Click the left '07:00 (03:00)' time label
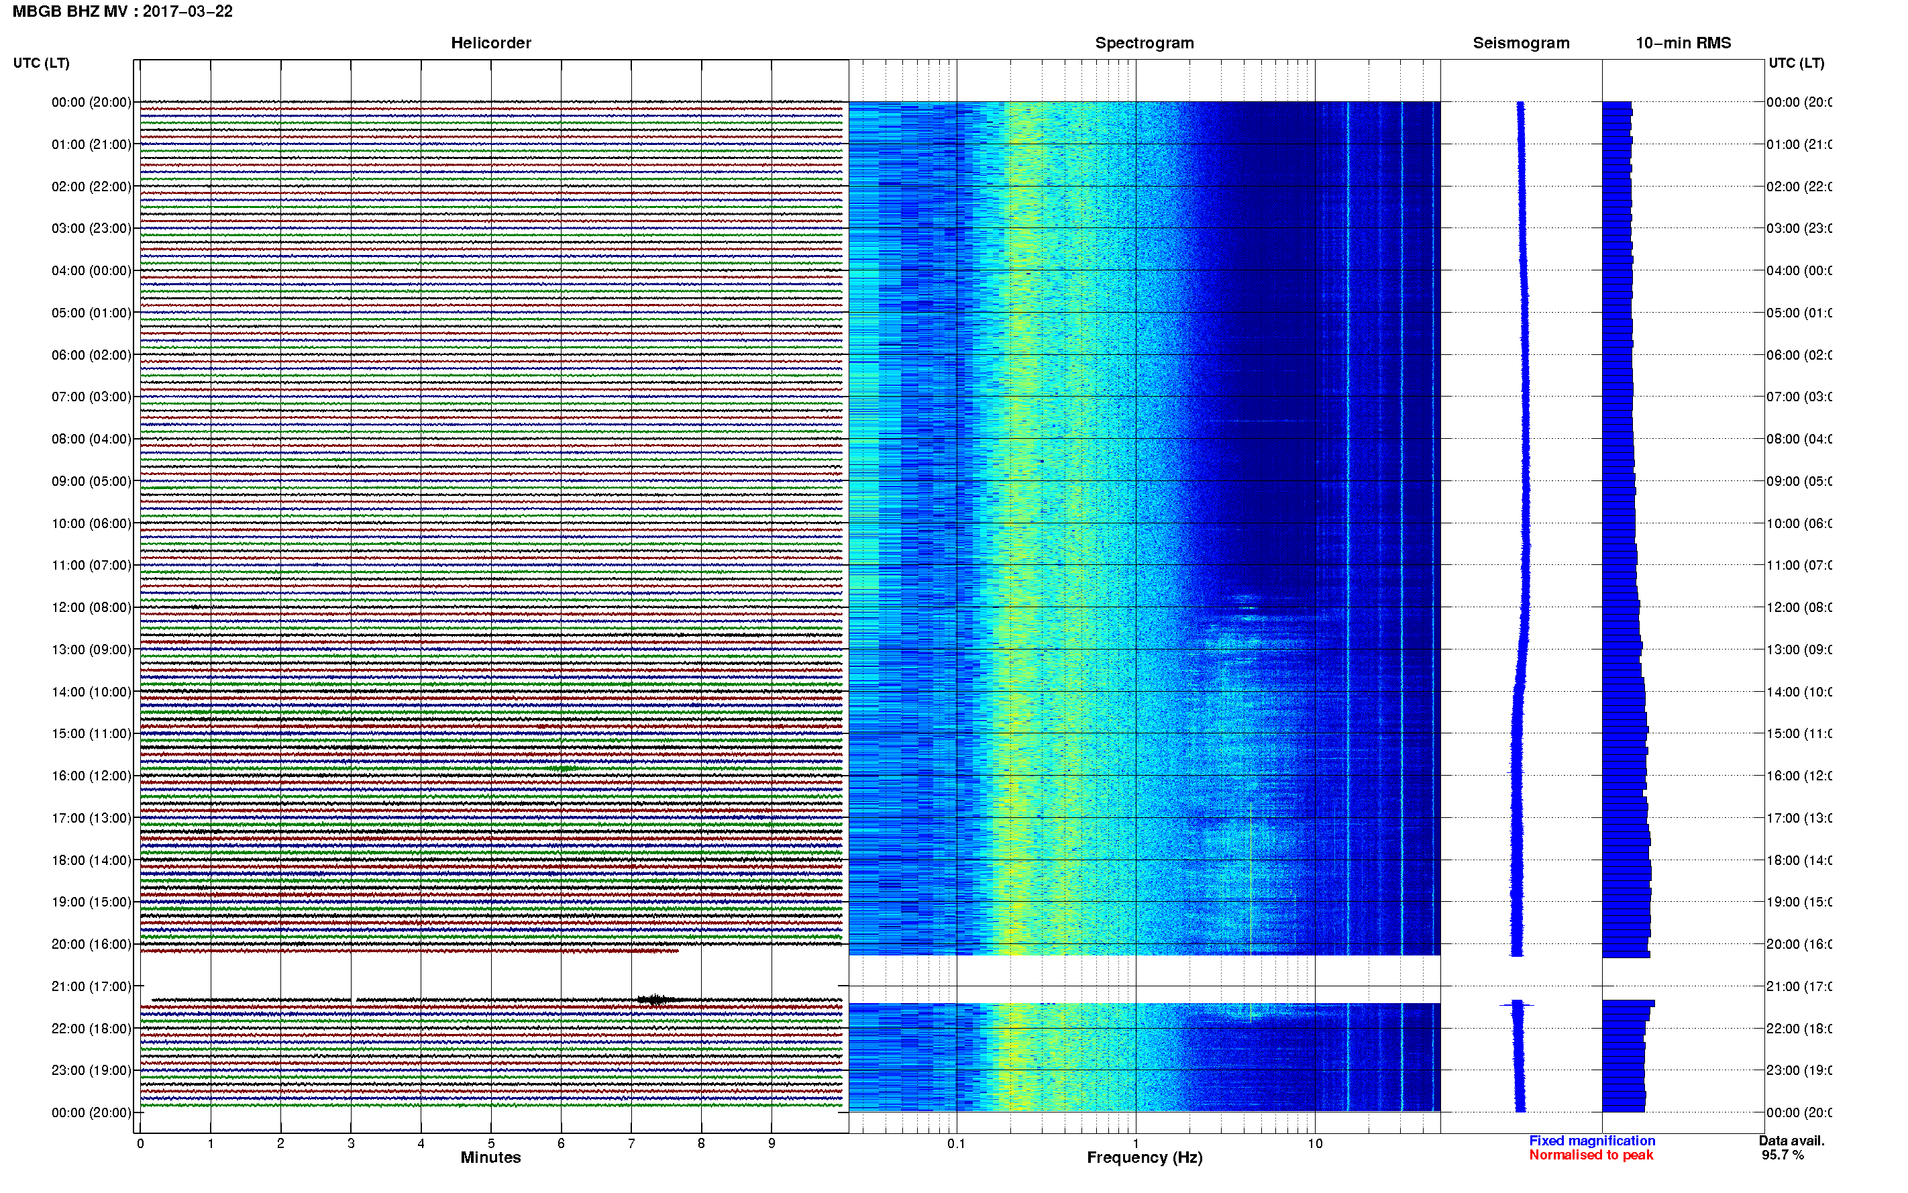 pyautogui.click(x=91, y=397)
